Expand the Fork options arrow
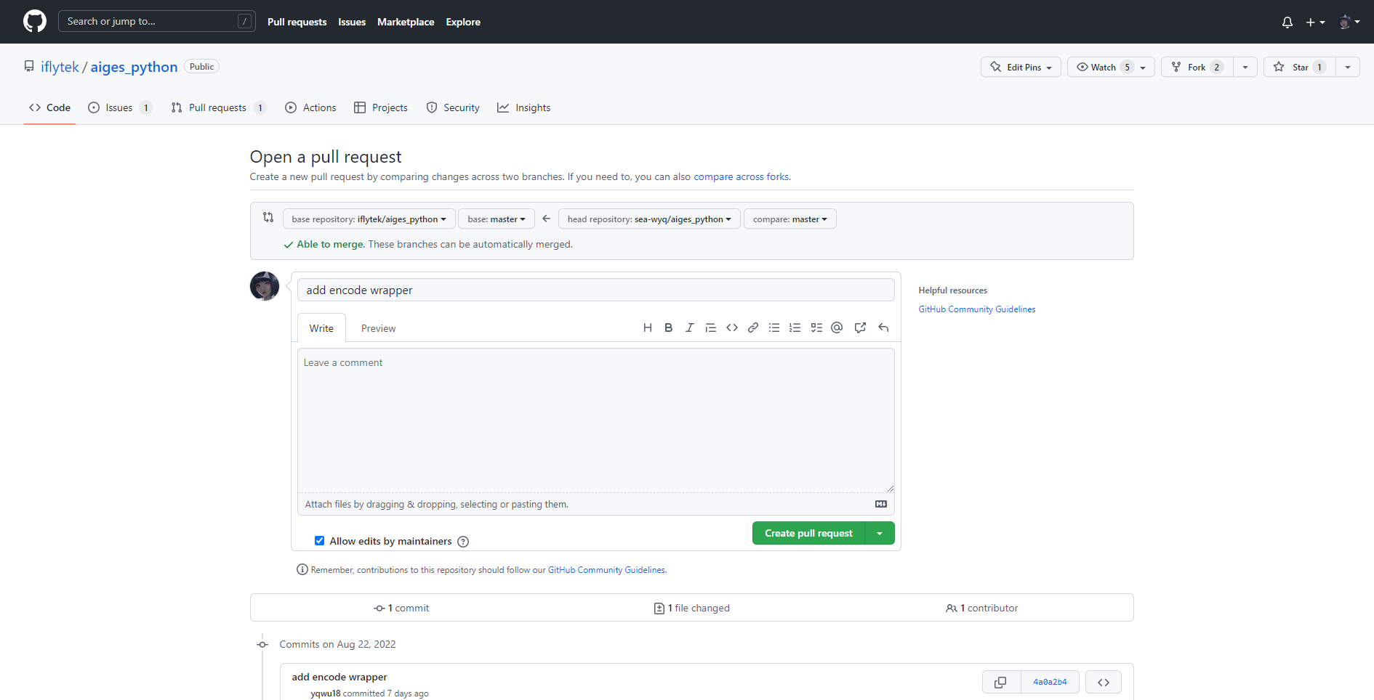The image size is (1374, 700). click(x=1245, y=67)
